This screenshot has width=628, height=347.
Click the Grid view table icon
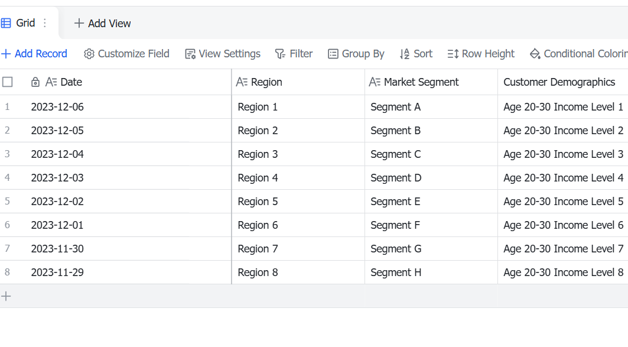pos(6,23)
